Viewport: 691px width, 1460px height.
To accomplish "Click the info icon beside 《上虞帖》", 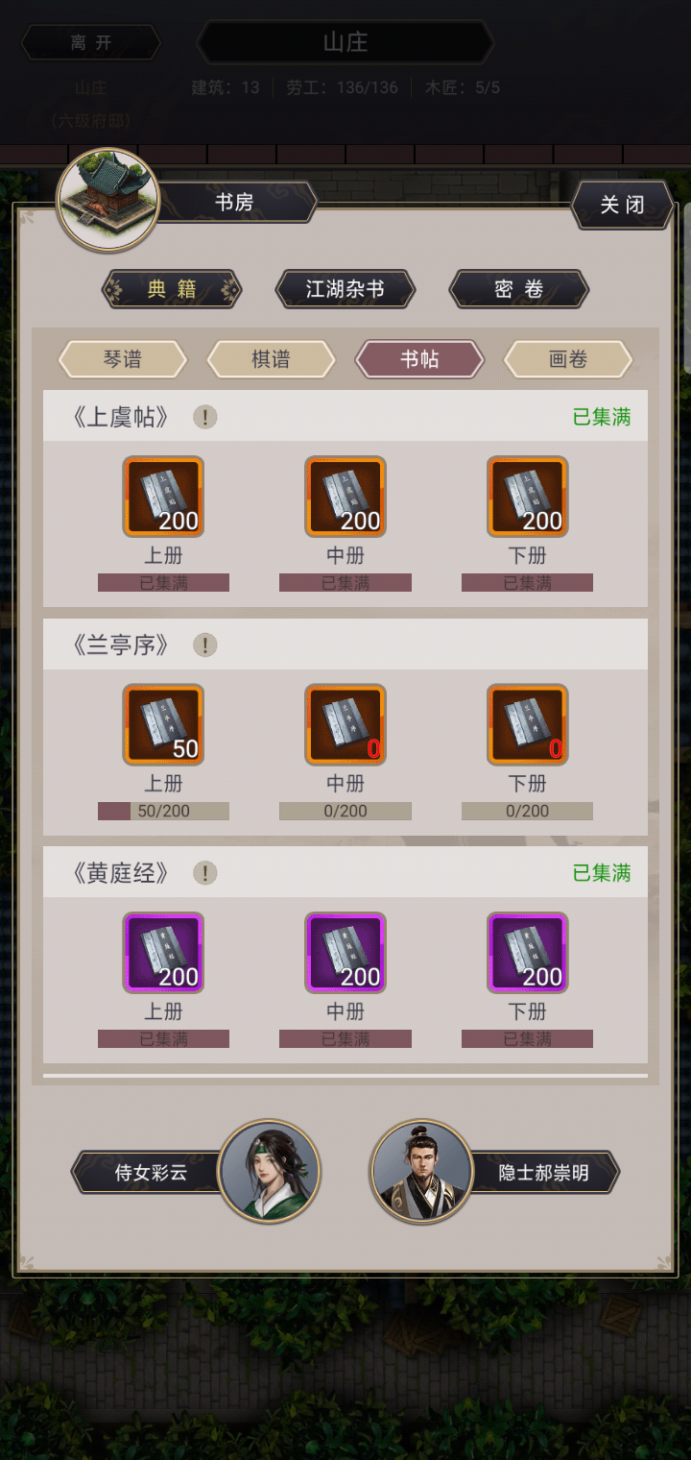I will point(204,417).
